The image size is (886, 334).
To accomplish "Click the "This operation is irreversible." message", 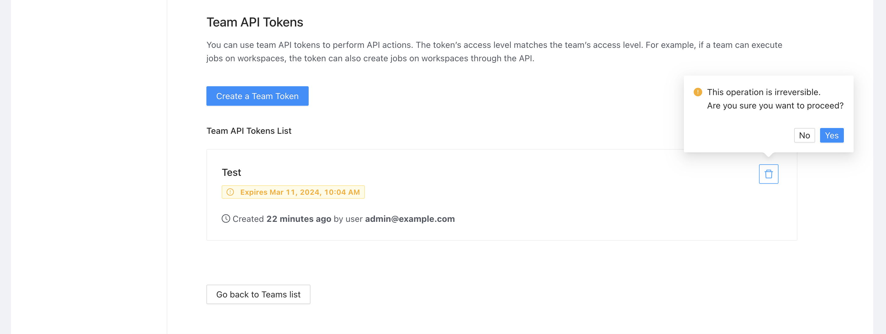I will click(764, 92).
